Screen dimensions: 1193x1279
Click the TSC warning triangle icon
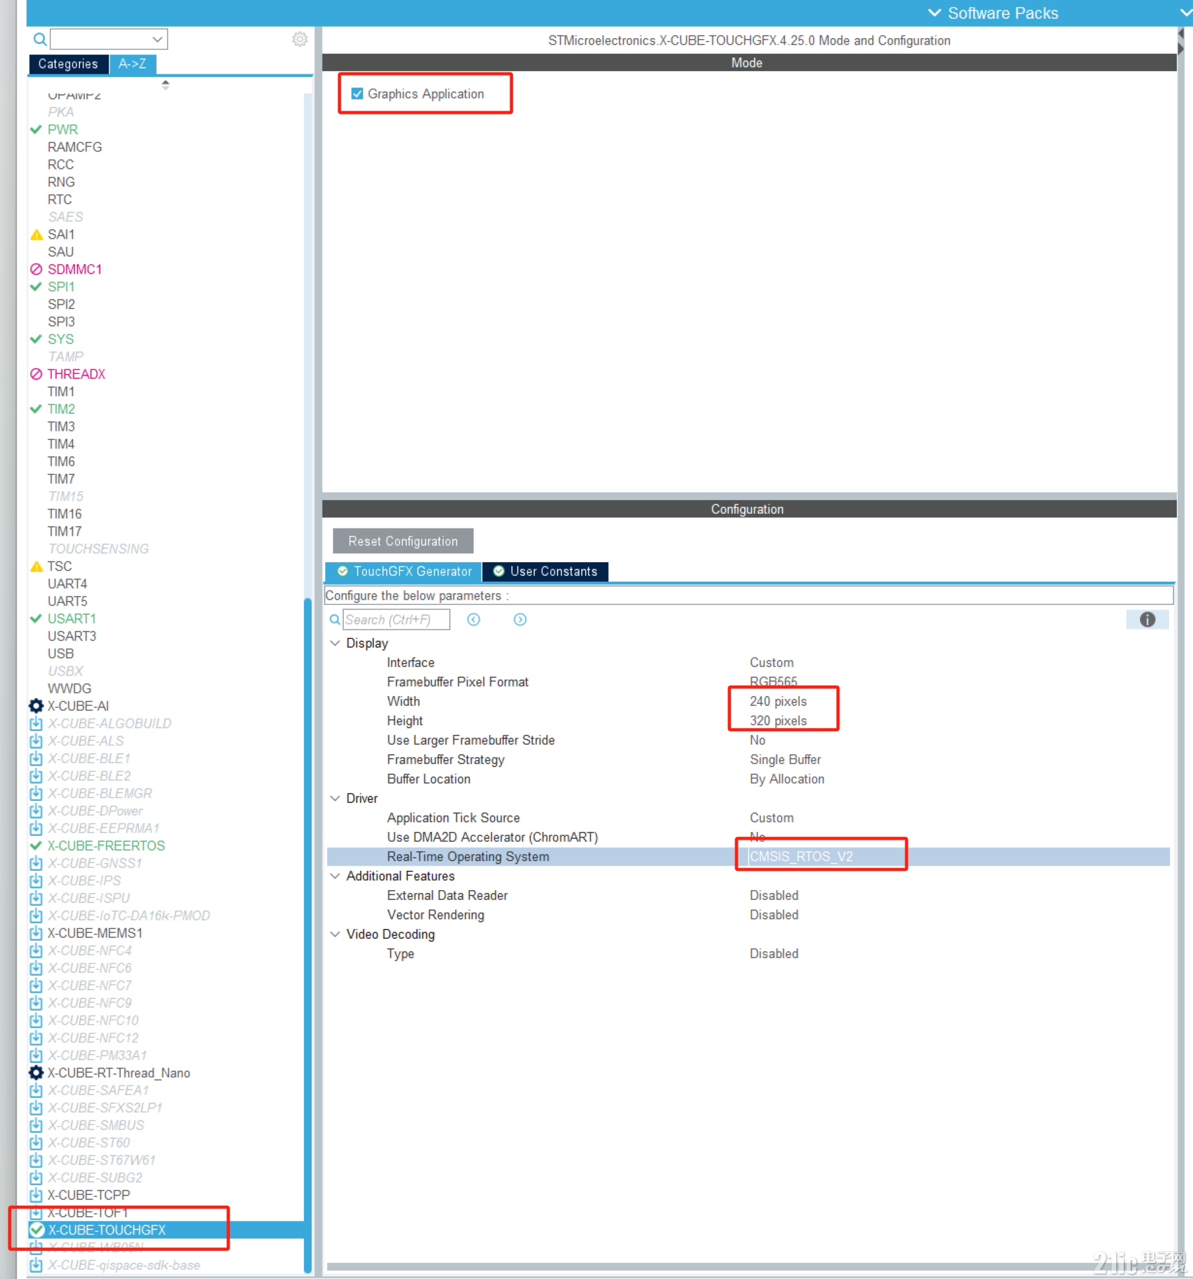tap(36, 566)
